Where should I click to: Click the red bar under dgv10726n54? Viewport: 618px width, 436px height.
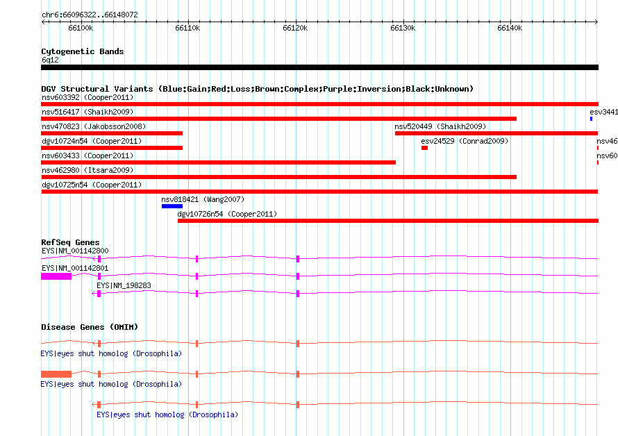point(388,221)
